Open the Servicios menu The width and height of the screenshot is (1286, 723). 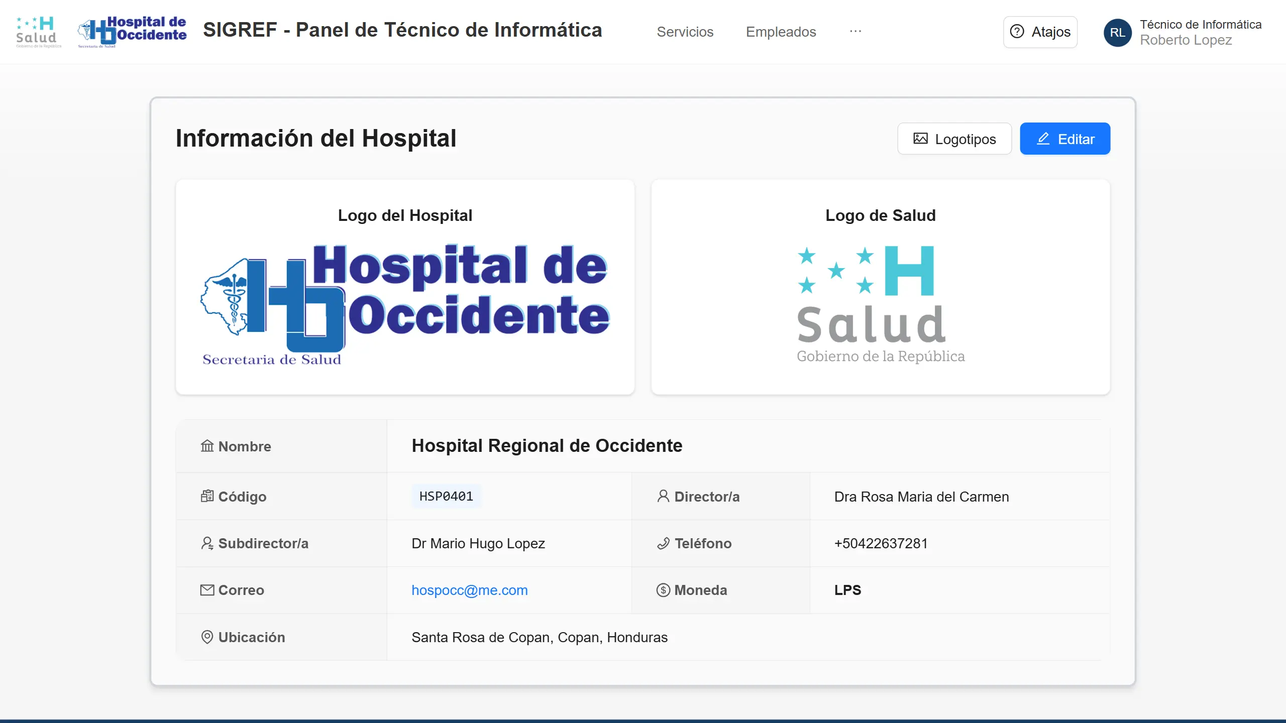(x=685, y=32)
